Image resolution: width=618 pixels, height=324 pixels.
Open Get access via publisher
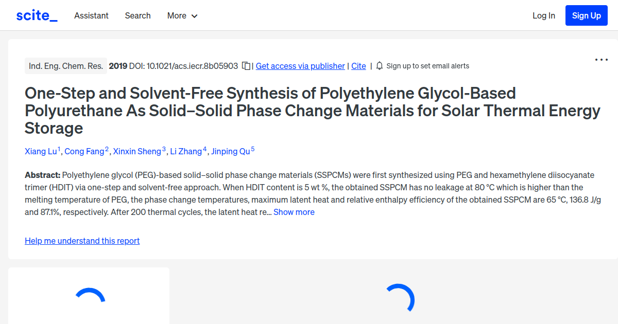[300, 66]
